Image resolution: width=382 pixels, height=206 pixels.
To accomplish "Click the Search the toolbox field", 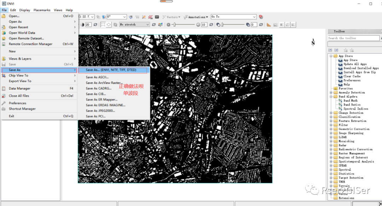I will (x=353, y=38).
